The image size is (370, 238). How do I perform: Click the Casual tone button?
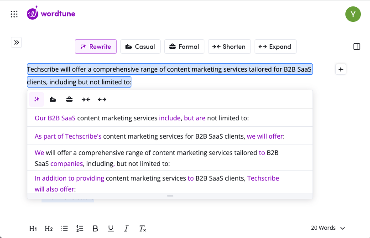[x=141, y=47]
